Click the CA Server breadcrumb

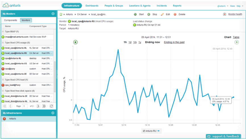coord(82,14)
